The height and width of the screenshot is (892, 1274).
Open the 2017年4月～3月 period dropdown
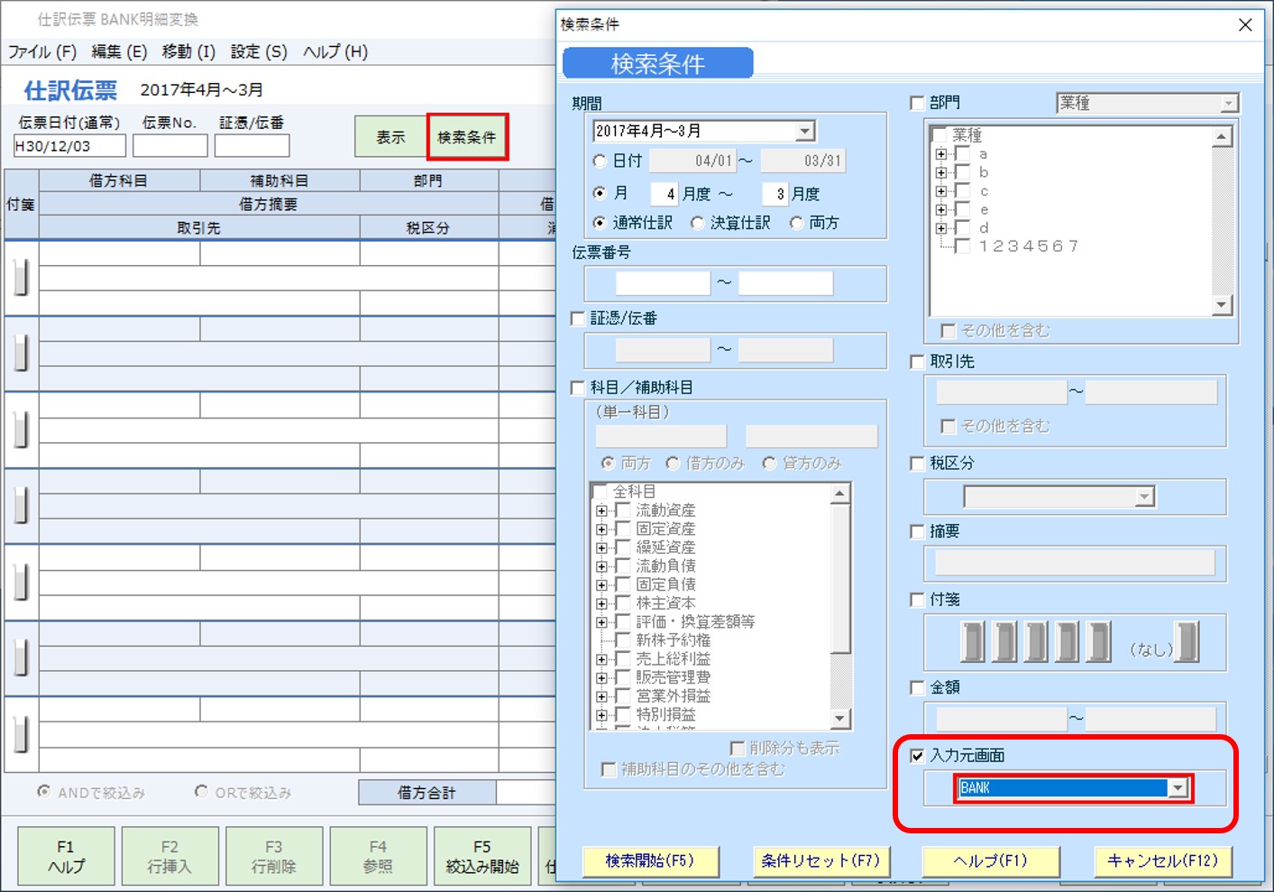tap(806, 130)
